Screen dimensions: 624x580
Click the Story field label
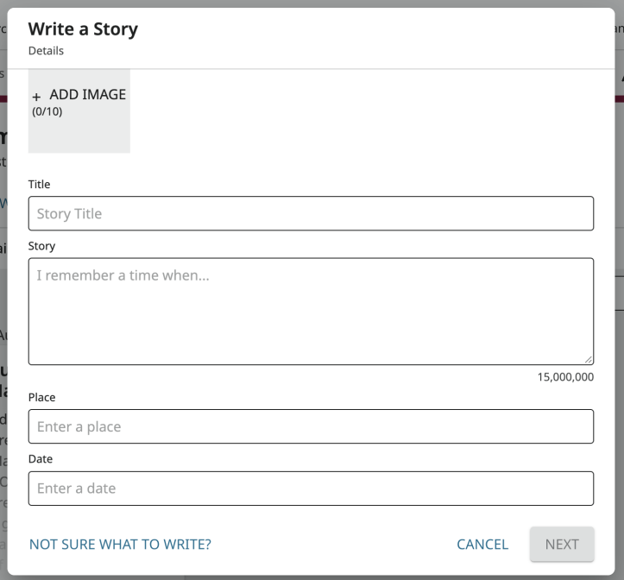(x=41, y=246)
